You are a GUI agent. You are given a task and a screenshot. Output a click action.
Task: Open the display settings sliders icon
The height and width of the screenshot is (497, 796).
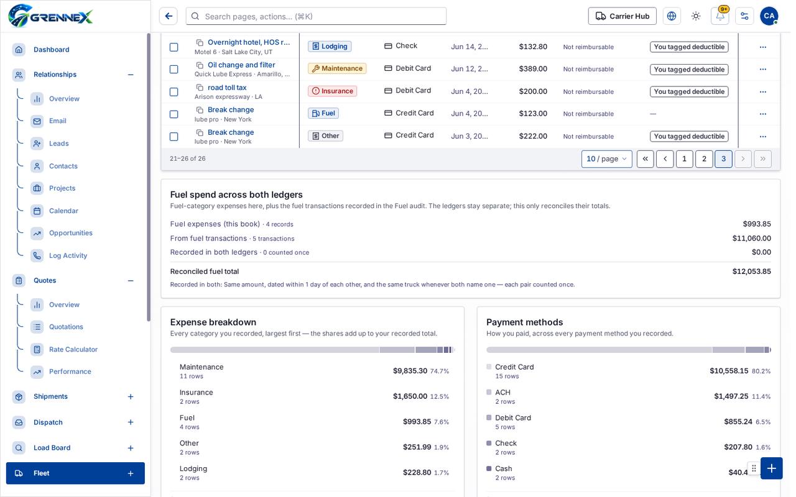pyautogui.click(x=744, y=16)
